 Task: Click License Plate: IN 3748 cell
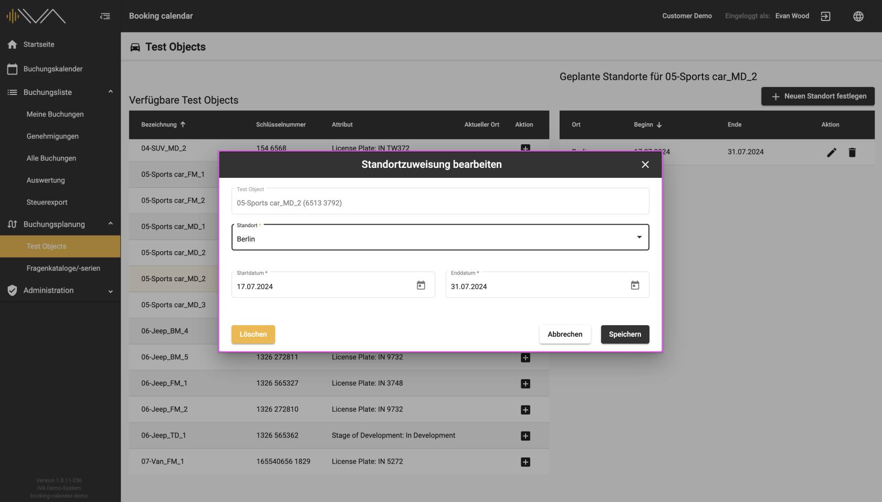point(367,384)
